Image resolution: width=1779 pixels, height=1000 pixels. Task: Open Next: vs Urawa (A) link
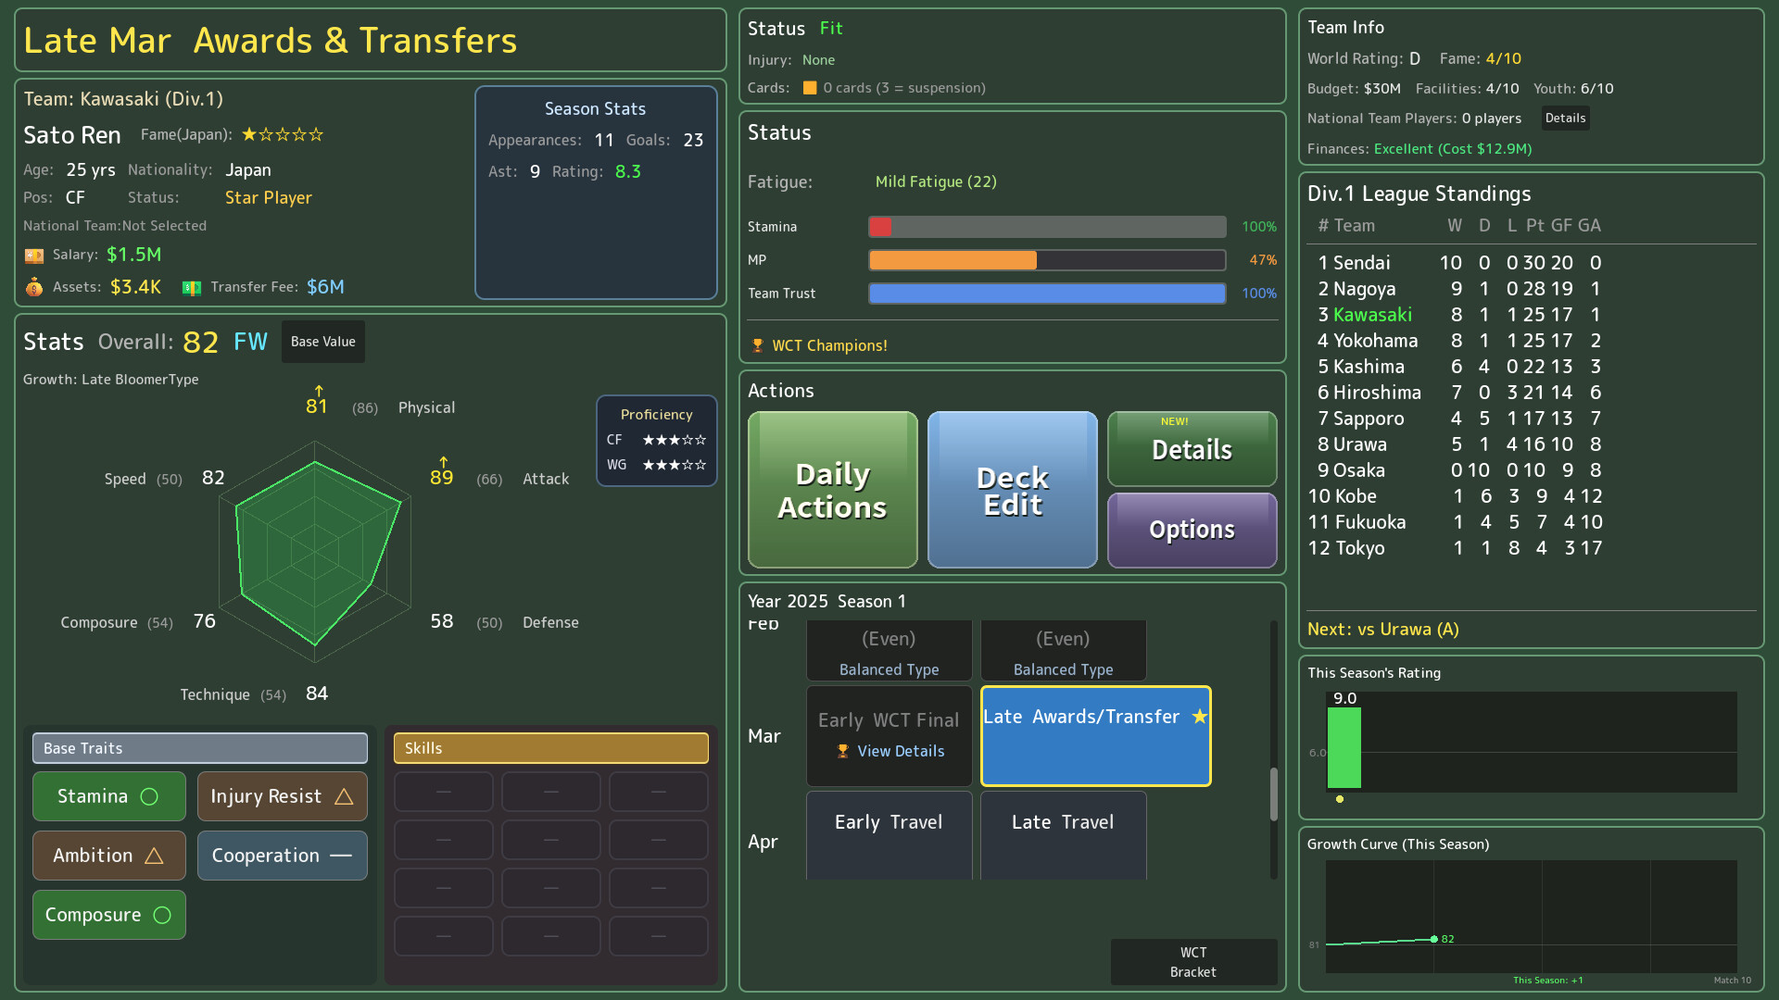click(x=1382, y=629)
